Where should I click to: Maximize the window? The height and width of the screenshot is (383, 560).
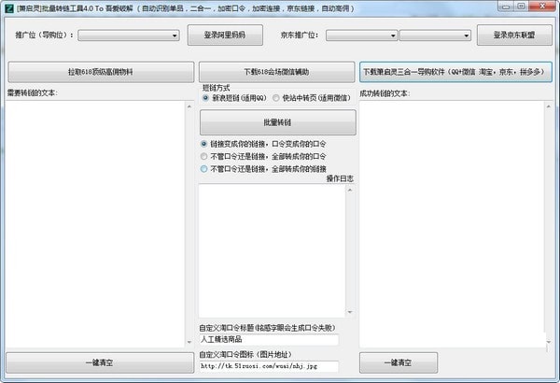(521, 7)
